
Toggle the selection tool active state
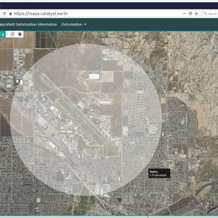click(3, 34)
